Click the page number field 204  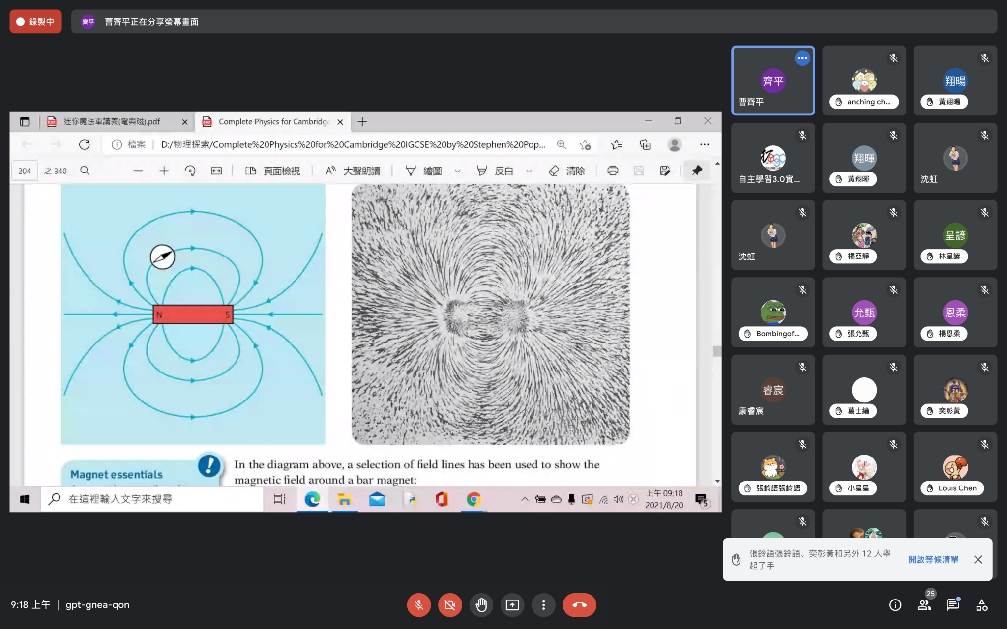click(24, 171)
